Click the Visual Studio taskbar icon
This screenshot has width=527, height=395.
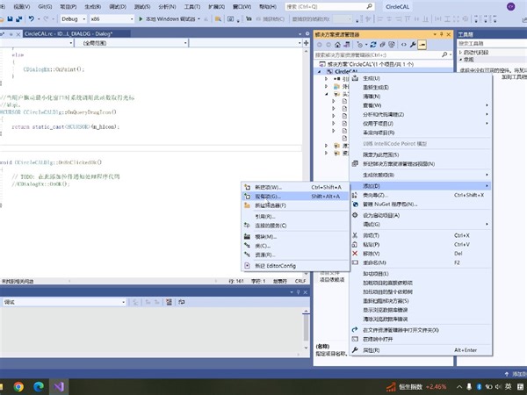pos(59,387)
